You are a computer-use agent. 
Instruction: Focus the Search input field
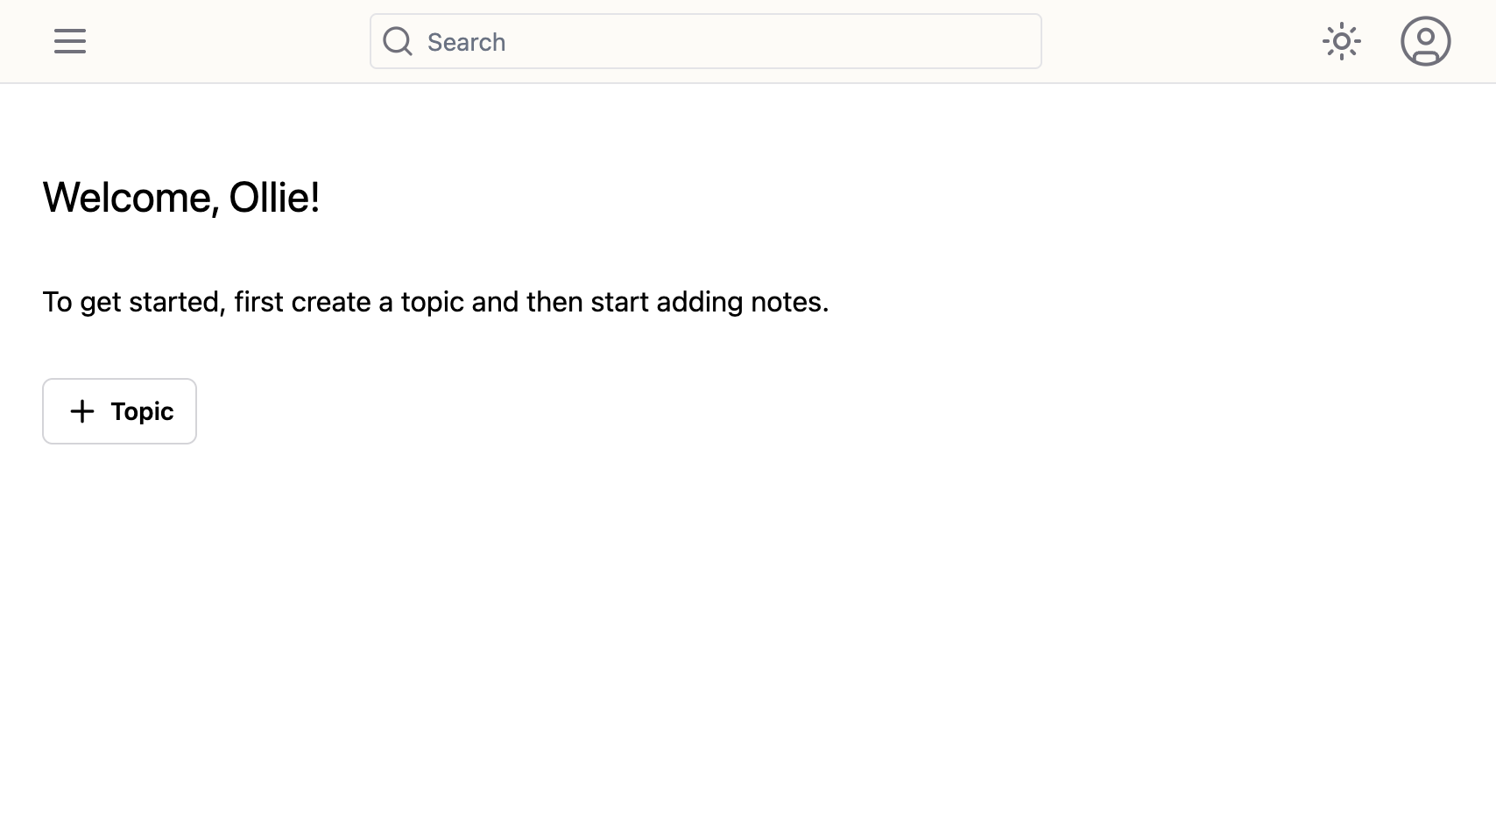pyautogui.click(x=706, y=41)
